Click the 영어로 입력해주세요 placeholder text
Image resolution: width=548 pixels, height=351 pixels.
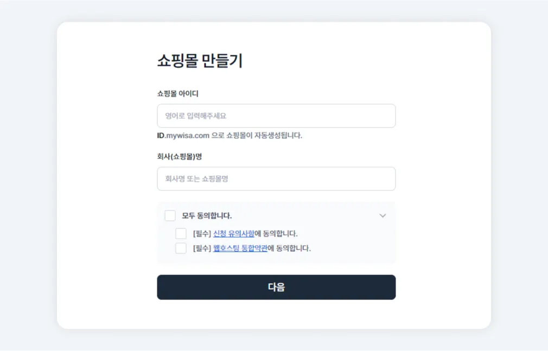coord(195,116)
